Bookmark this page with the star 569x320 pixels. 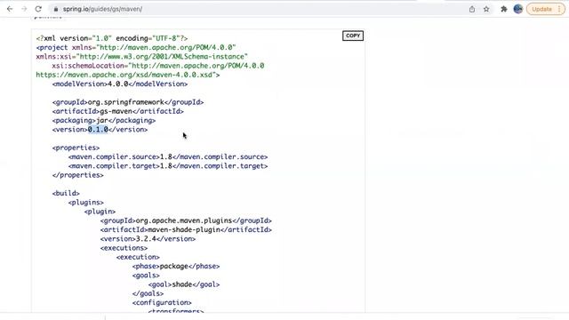click(486, 9)
